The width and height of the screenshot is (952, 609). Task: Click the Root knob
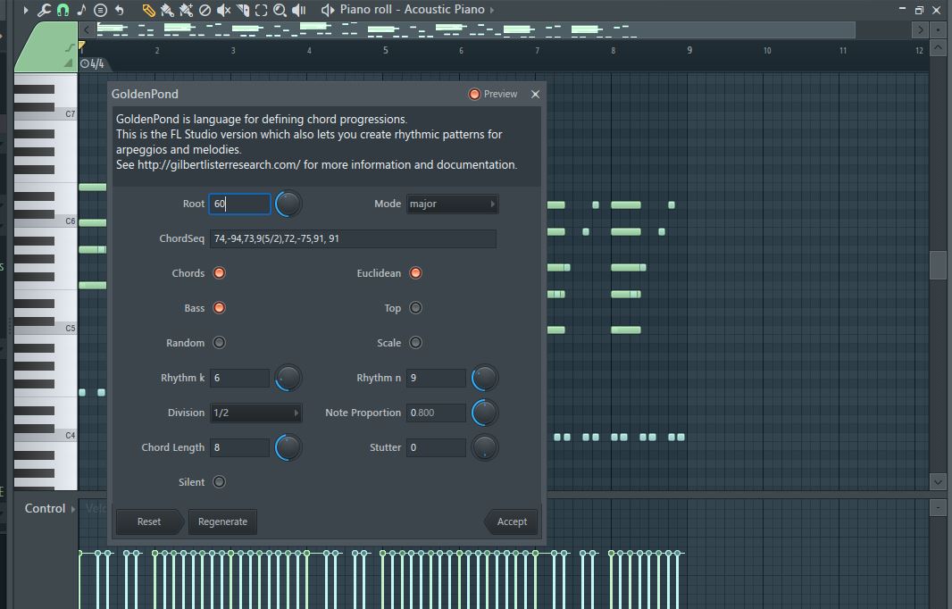point(288,204)
